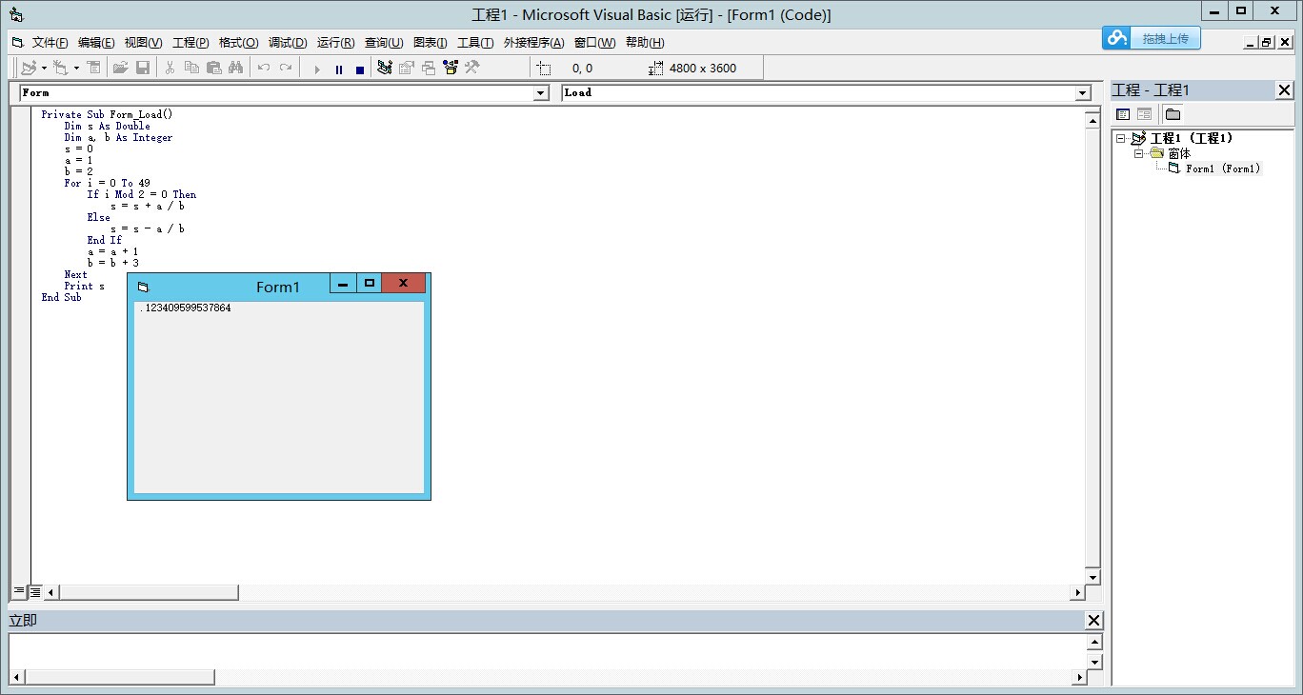The image size is (1303, 695).
Task: Collapse the 窗体 folder node
Action: (x=1138, y=153)
